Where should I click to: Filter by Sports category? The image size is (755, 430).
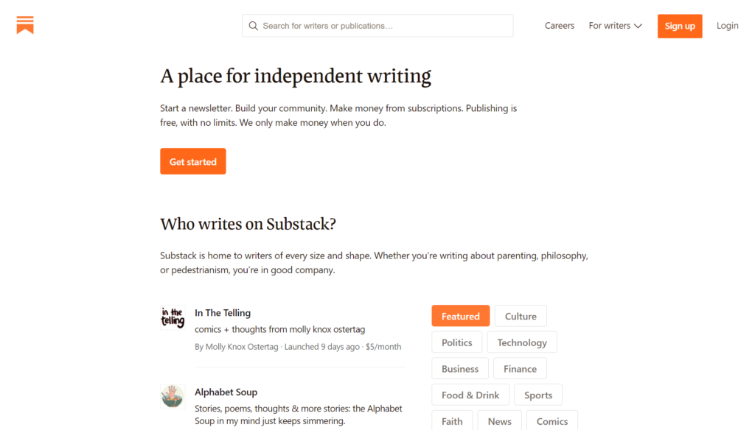point(538,395)
